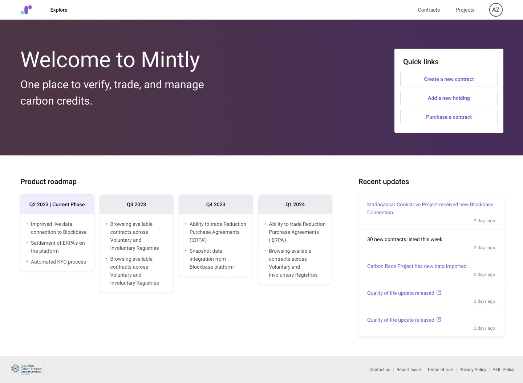The height and width of the screenshot is (383, 523).
Task: Click the Improved live data connection to Blockbase item
Action: pos(58,228)
